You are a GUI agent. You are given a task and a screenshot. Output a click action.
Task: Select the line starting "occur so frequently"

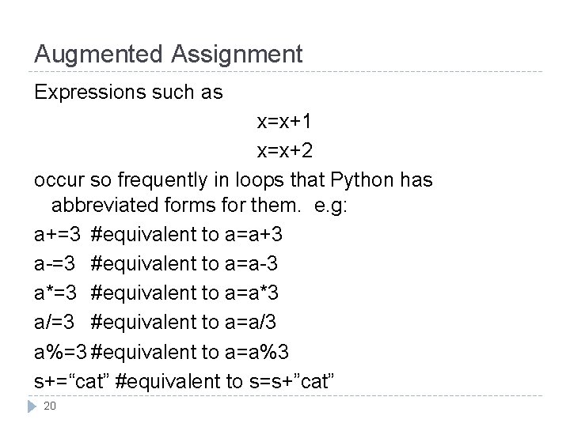pyautogui.click(x=233, y=179)
